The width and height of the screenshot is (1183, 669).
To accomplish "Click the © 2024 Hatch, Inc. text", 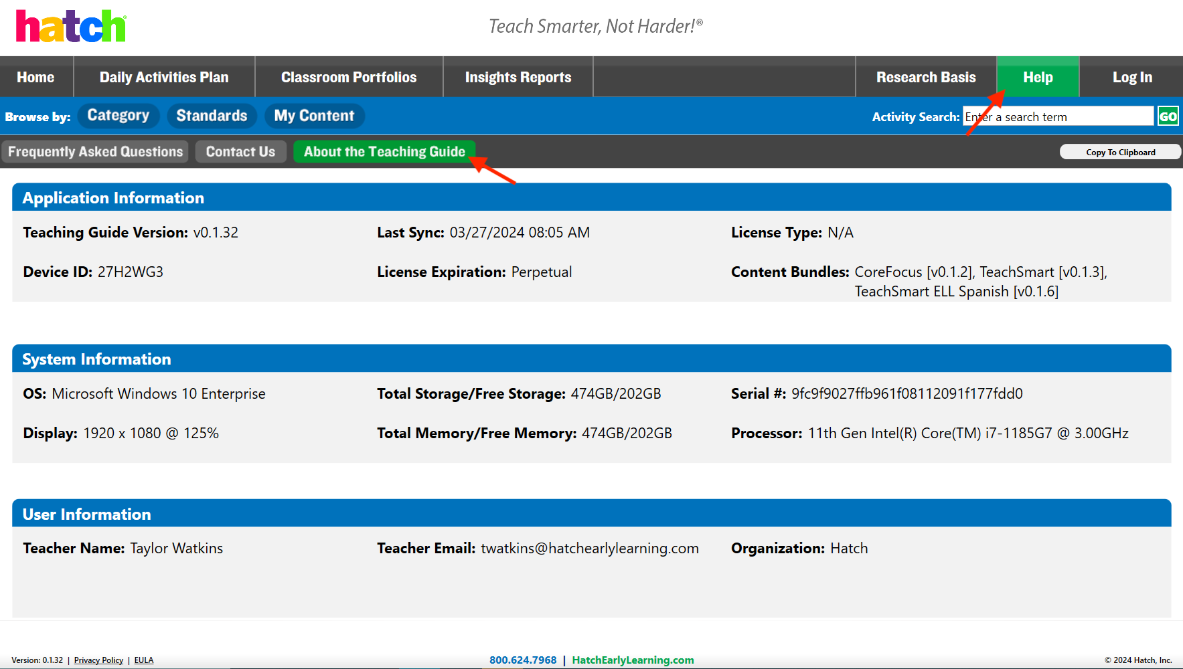I will 1138,660.
